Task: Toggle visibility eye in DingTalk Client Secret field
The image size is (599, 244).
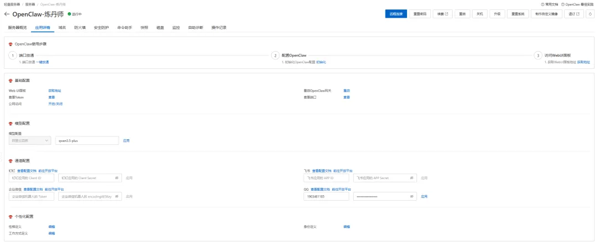Action: (x=116, y=178)
